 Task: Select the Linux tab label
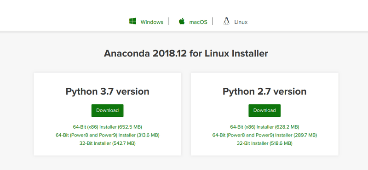241,22
